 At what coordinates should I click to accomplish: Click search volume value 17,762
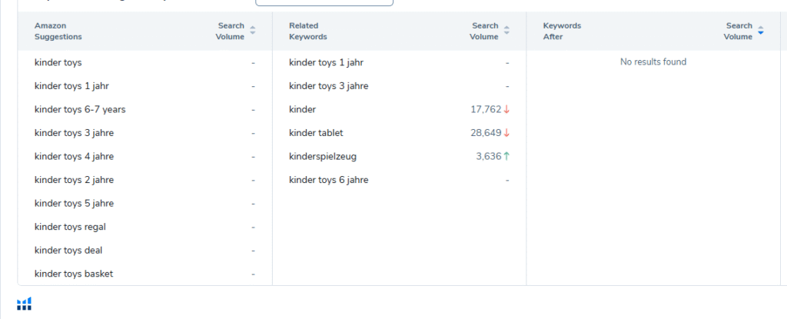[x=486, y=109]
